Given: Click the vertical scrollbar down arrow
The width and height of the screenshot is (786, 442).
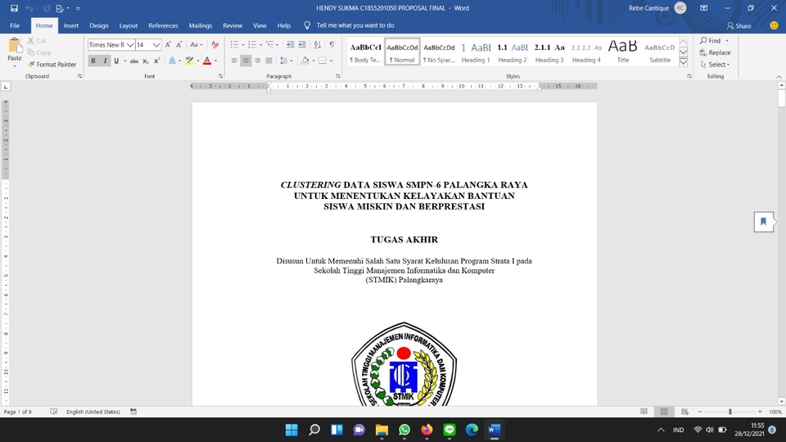Looking at the screenshot, I should pyautogui.click(x=781, y=401).
